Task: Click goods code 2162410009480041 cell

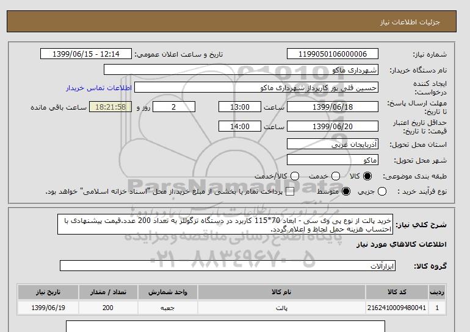Action: click(397, 308)
